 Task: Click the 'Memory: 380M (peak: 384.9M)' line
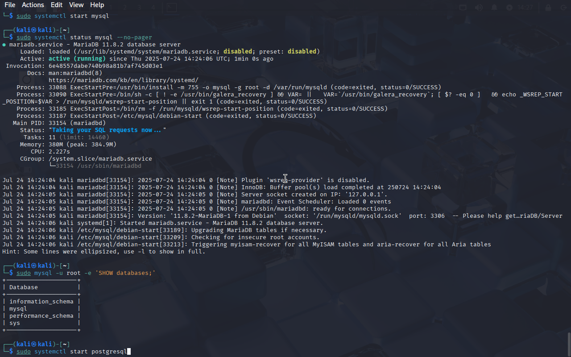(x=68, y=145)
